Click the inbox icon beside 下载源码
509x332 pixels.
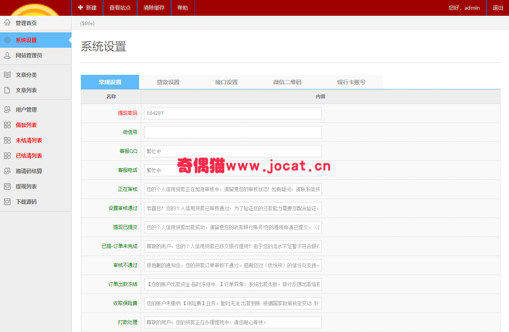7,202
